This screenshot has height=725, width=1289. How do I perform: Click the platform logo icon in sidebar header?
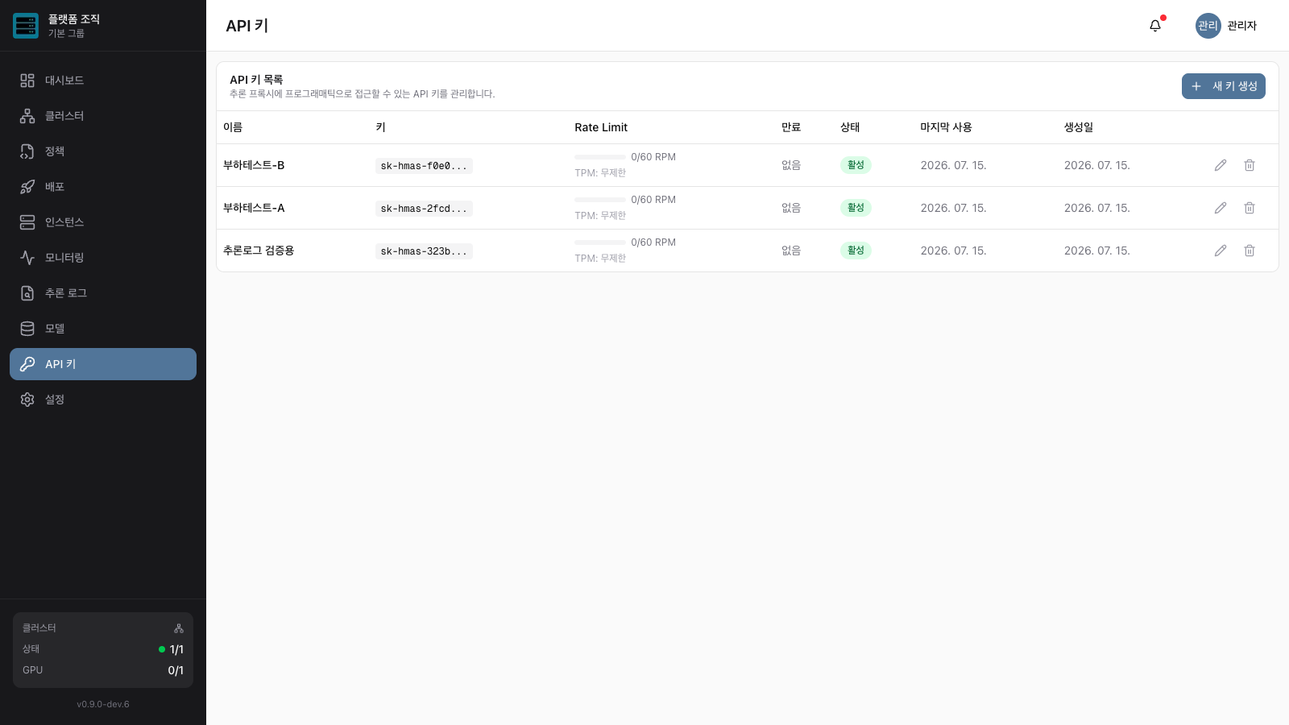pos(26,26)
